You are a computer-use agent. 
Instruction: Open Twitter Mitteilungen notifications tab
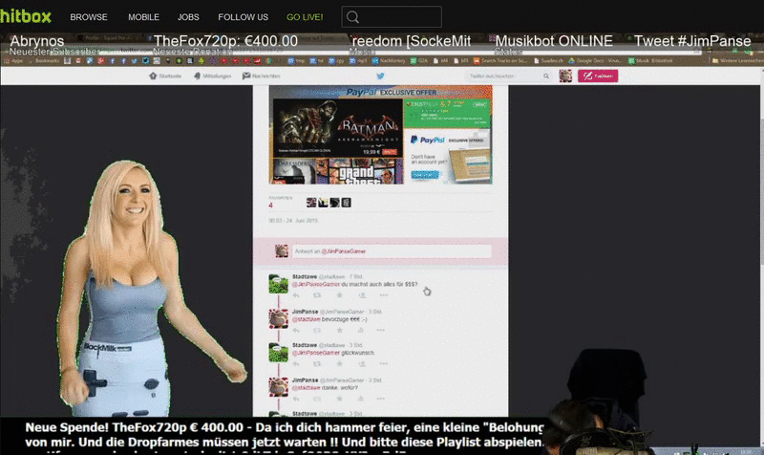point(212,76)
